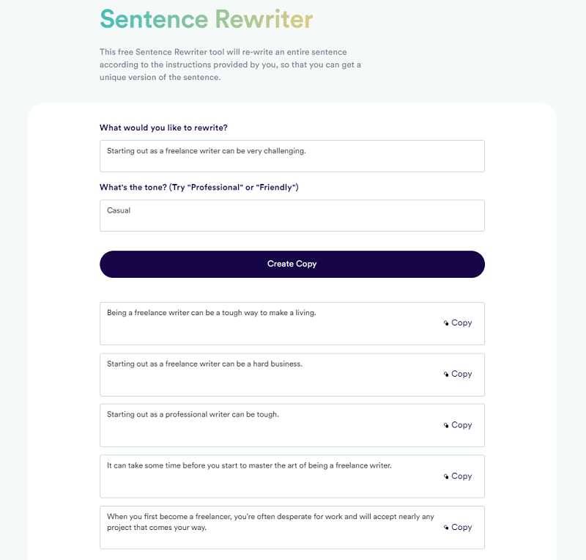This screenshot has height=560, width=586.
Task: Click the copy icon beside the 'professional writer' result
Action: pyautogui.click(x=446, y=426)
